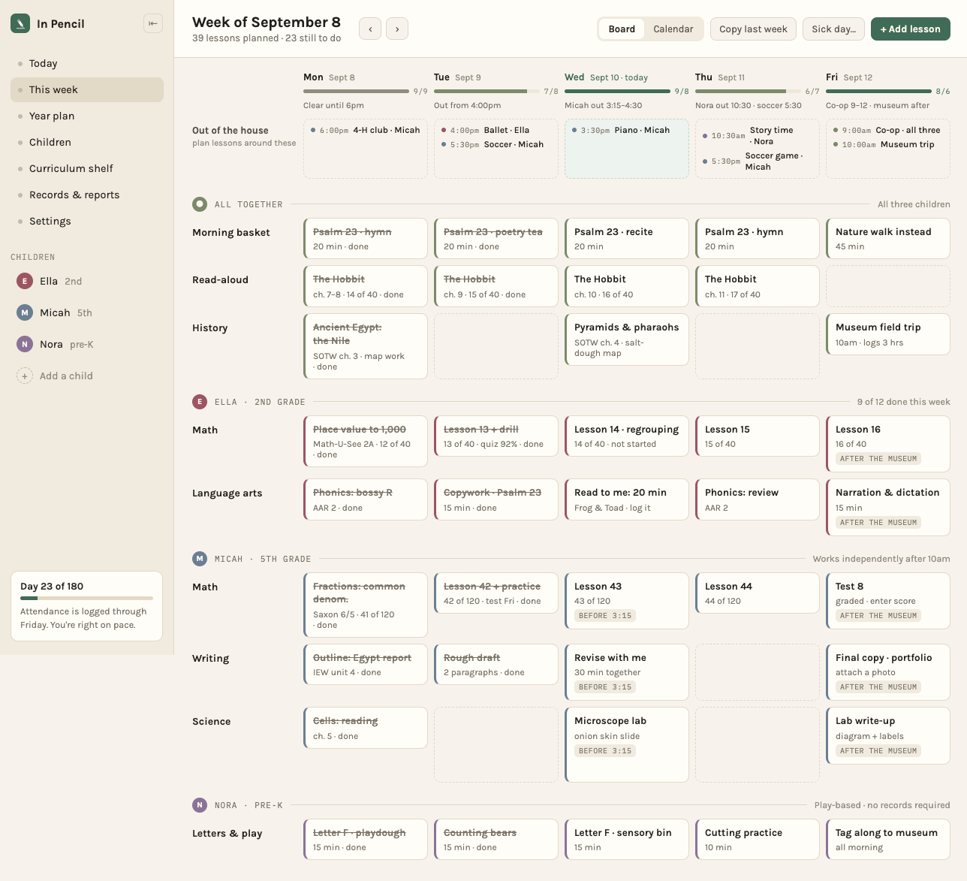Open the Museum field trip card

coord(888,334)
